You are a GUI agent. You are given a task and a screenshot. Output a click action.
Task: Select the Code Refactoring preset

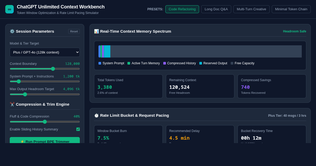click(x=182, y=9)
